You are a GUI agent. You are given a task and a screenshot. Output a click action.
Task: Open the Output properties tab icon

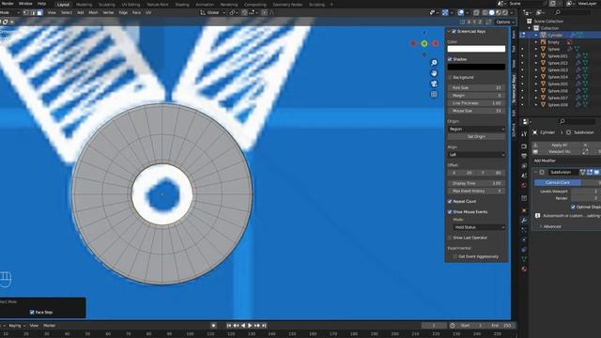pos(524,156)
